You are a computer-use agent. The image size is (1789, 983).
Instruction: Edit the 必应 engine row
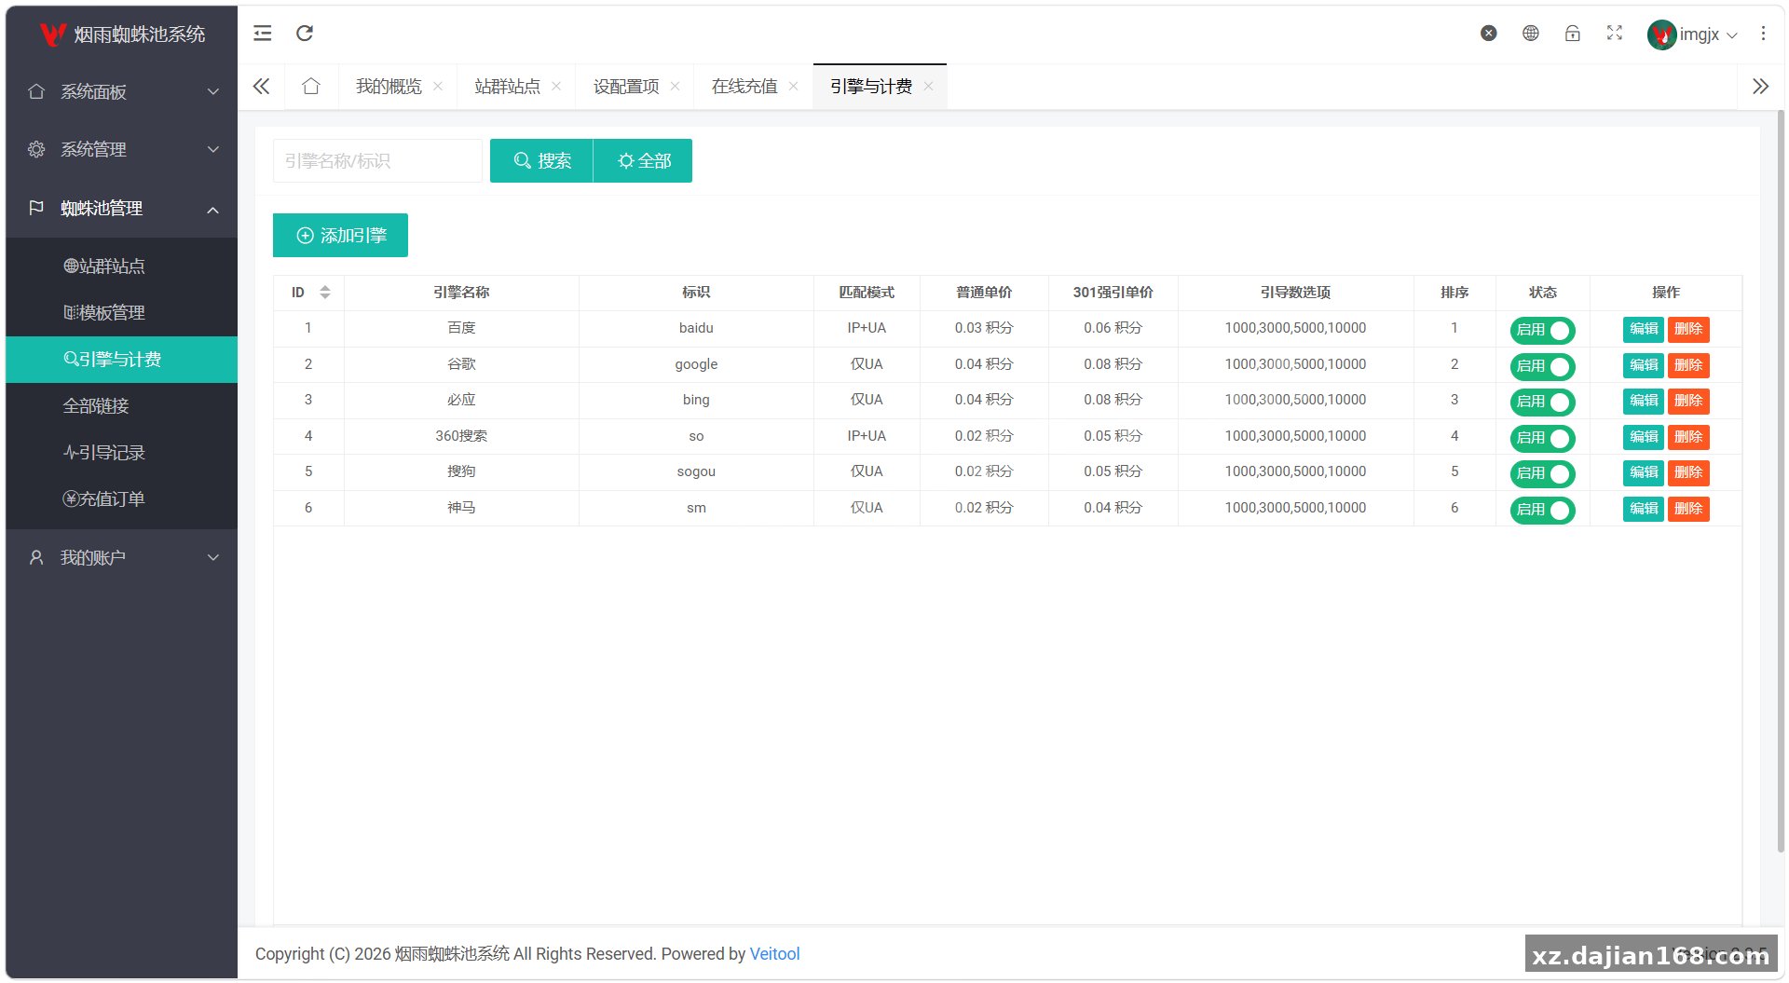[x=1643, y=401]
